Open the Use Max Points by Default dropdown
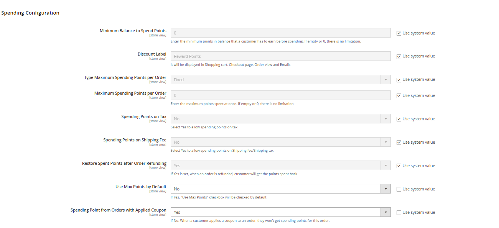The image size is (499, 228). point(280,189)
